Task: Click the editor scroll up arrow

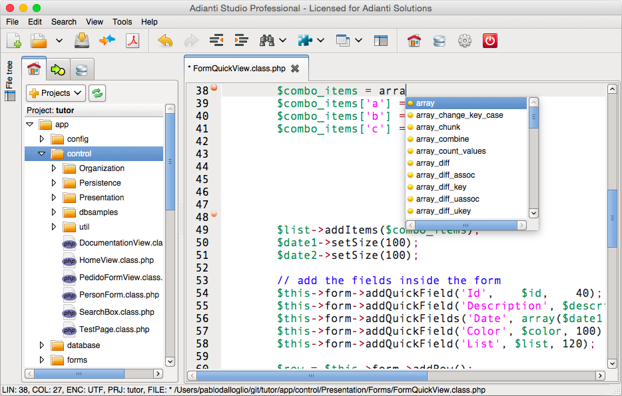Action: [x=612, y=89]
